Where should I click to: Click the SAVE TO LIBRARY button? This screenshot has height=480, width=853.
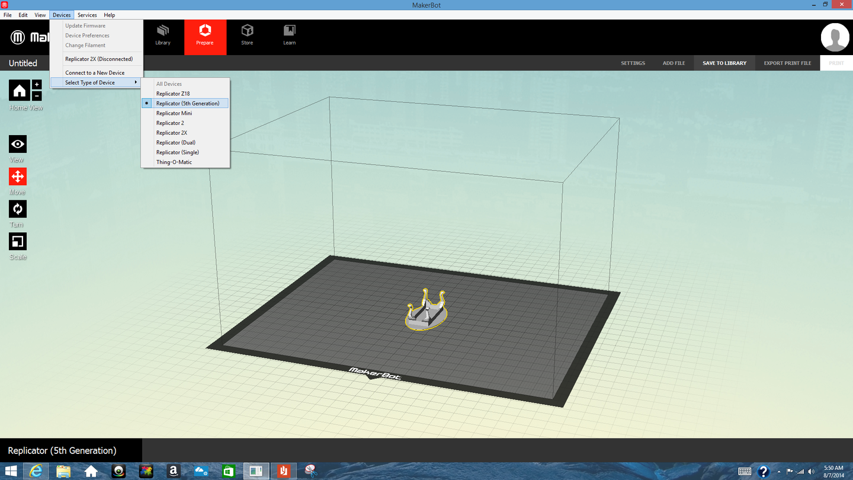click(724, 62)
